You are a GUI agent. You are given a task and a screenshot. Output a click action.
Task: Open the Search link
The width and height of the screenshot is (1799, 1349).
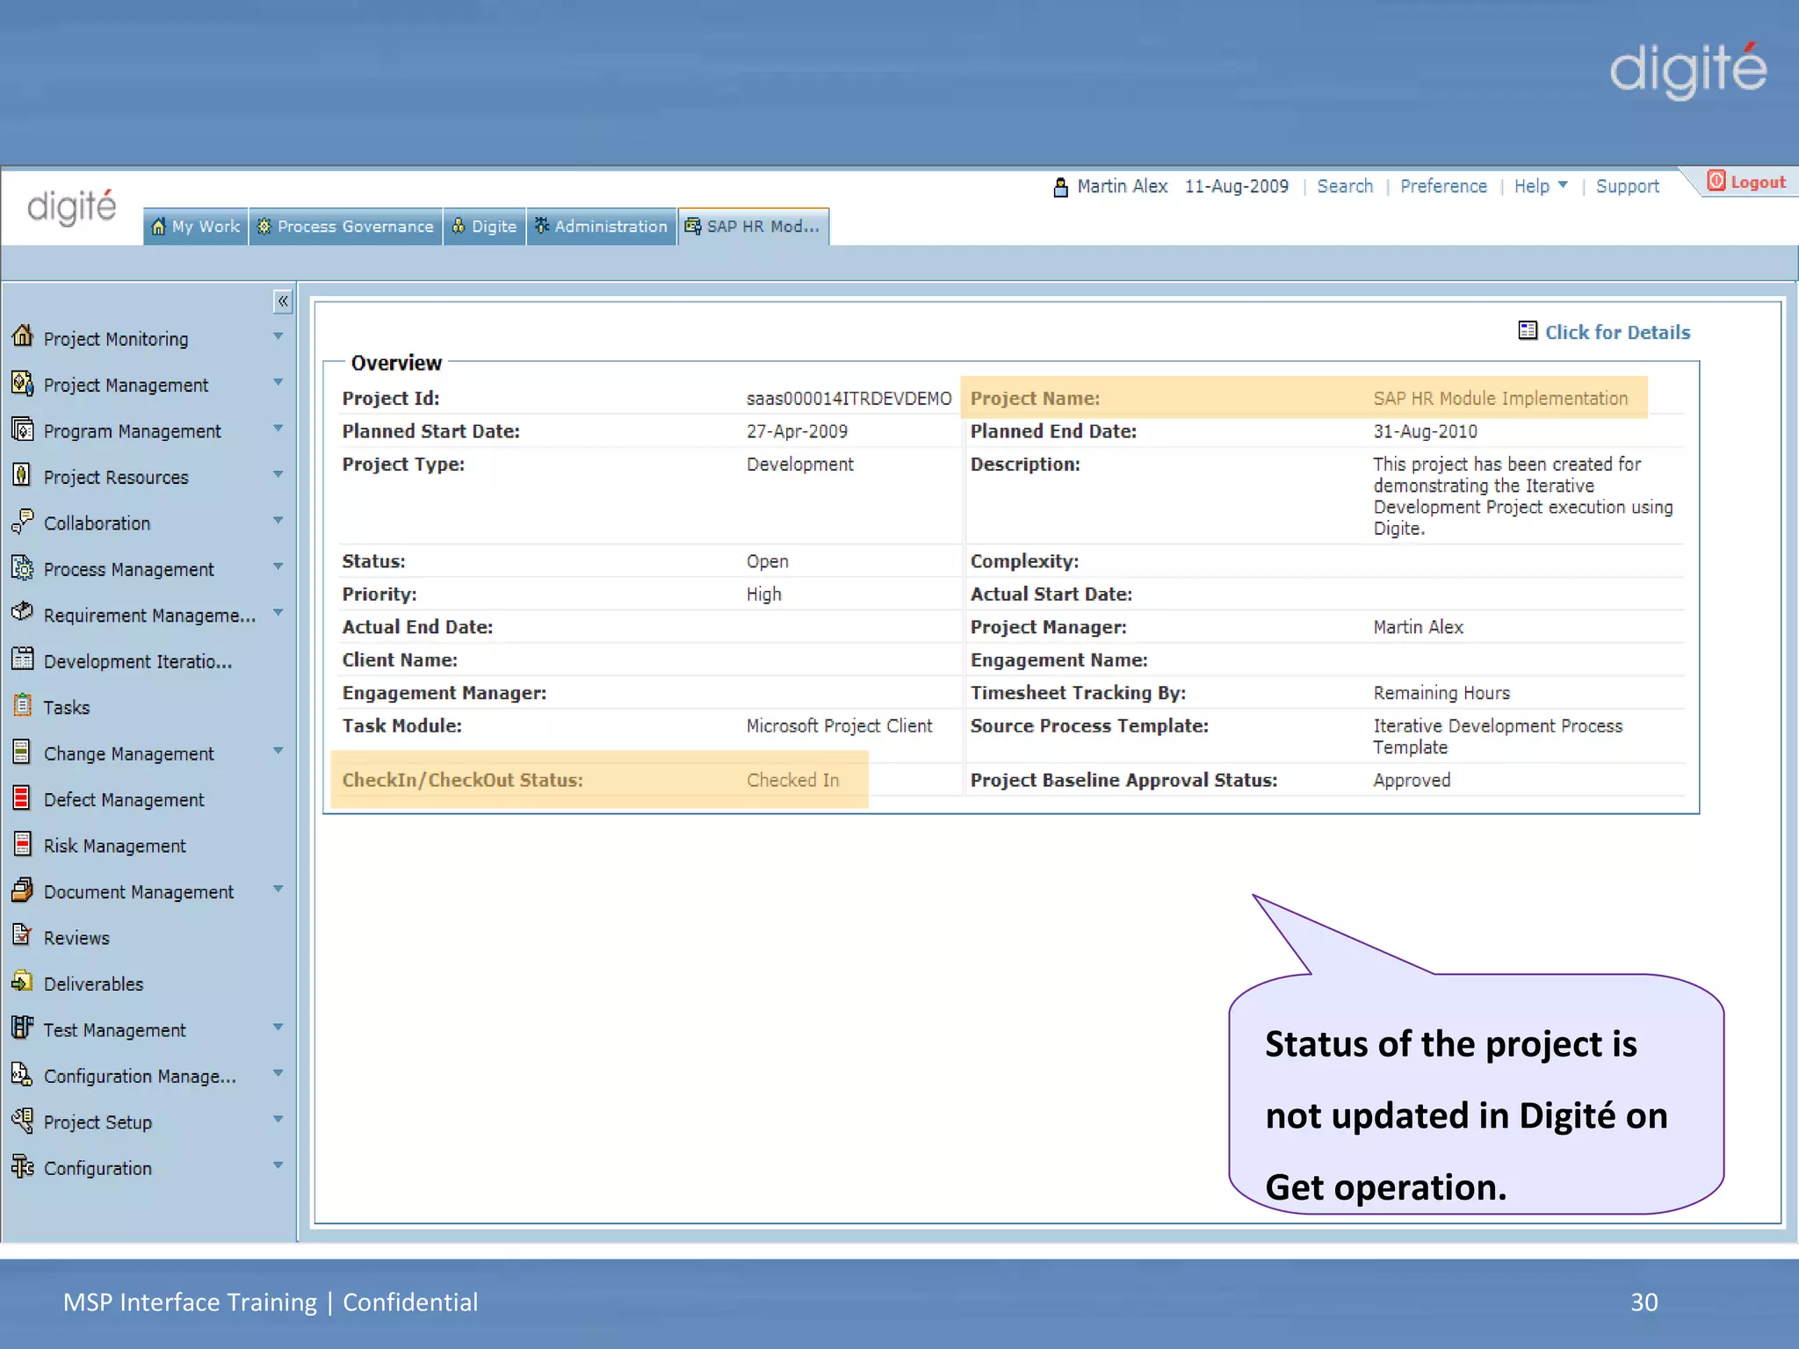pyautogui.click(x=1345, y=186)
